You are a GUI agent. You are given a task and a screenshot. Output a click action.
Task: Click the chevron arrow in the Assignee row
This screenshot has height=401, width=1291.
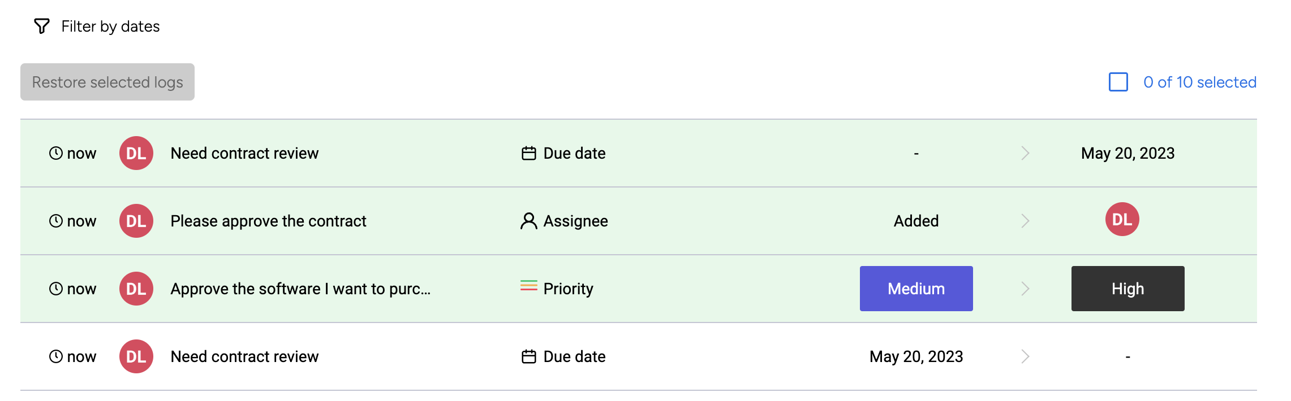click(x=1025, y=221)
